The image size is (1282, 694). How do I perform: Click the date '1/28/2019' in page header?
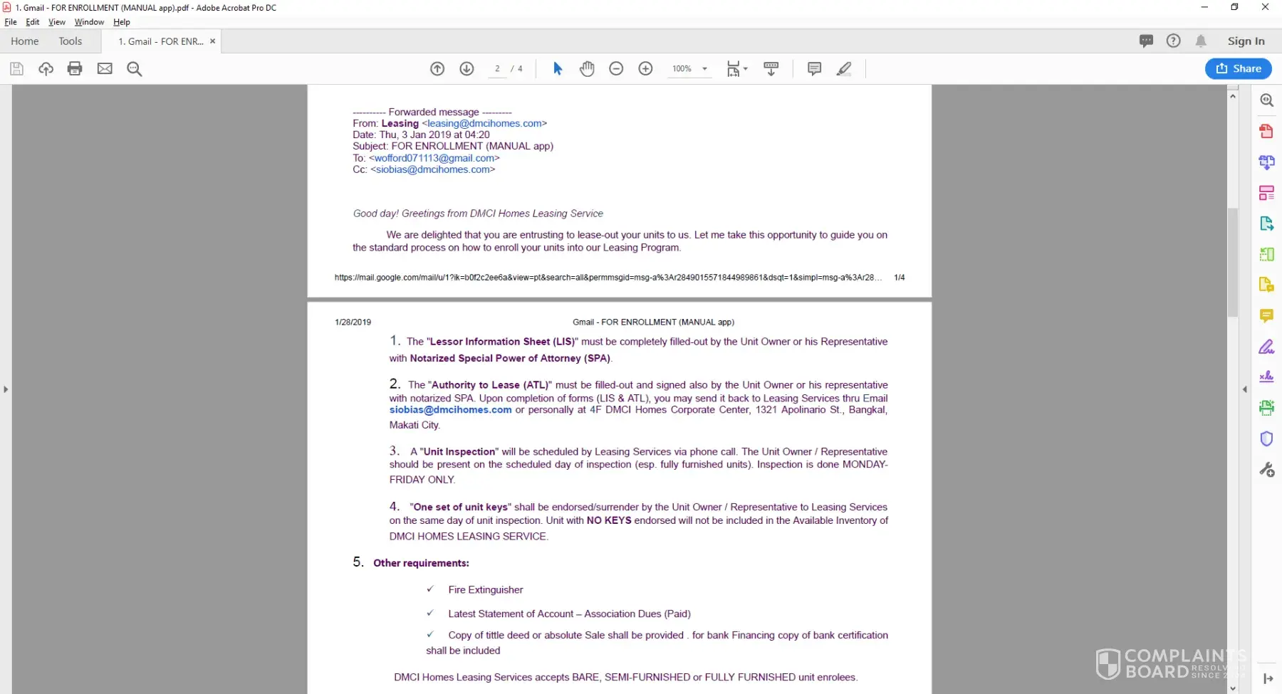tap(353, 322)
